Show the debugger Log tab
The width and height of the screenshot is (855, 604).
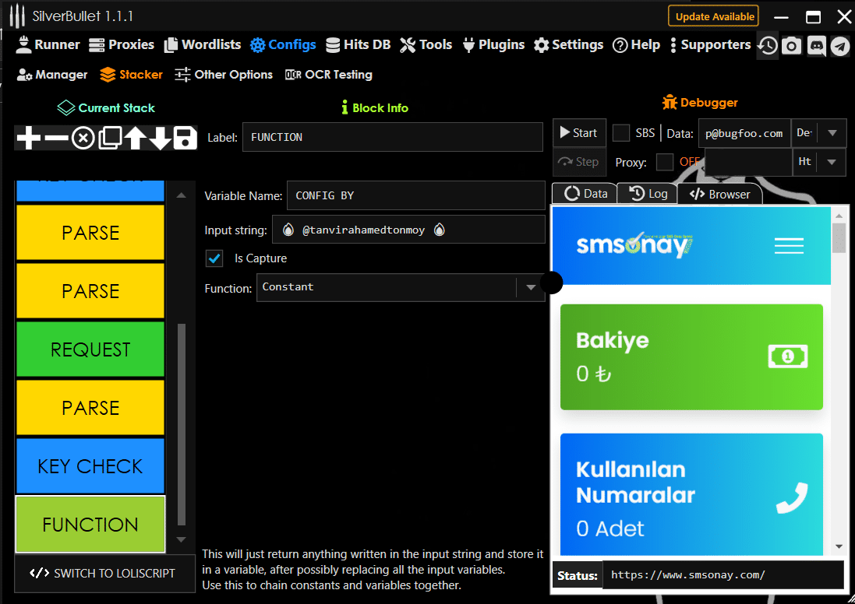(648, 194)
